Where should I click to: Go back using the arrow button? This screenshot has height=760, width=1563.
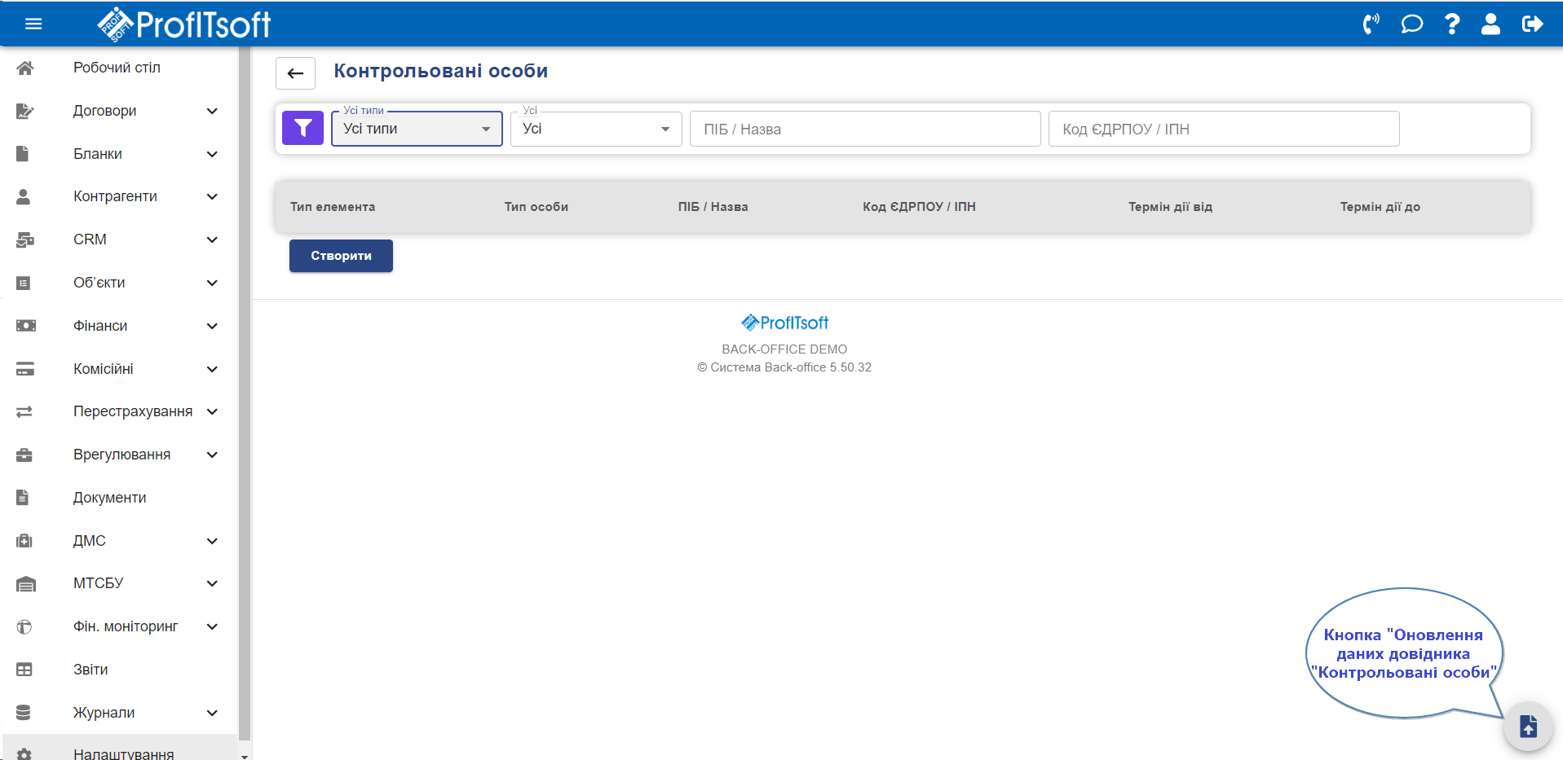tap(295, 73)
